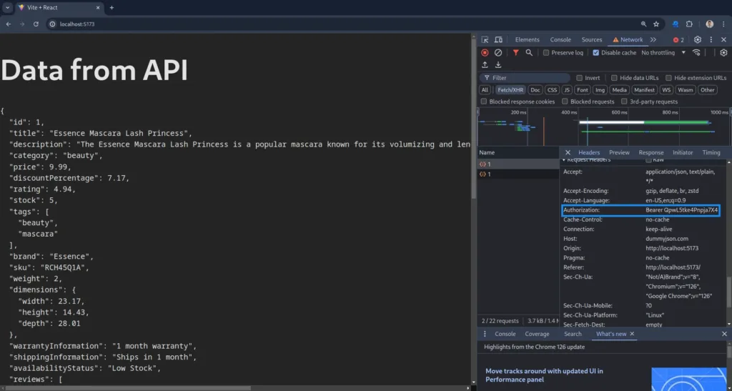Open the browser zoom magnifier icon

point(644,24)
